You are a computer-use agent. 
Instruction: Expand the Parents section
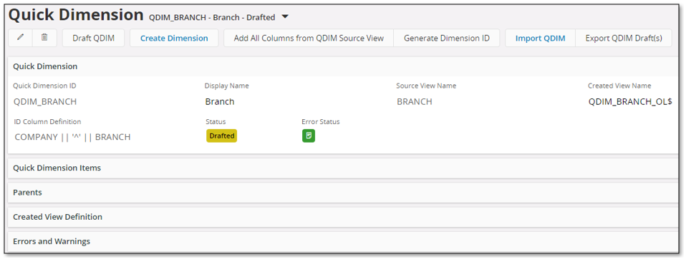point(344,193)
